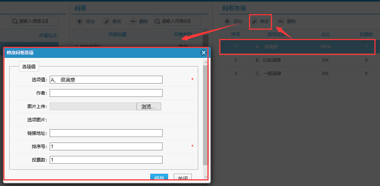Click the 序号 column header
Viewport: 380px width, 186px height.
tap(236, 35)
